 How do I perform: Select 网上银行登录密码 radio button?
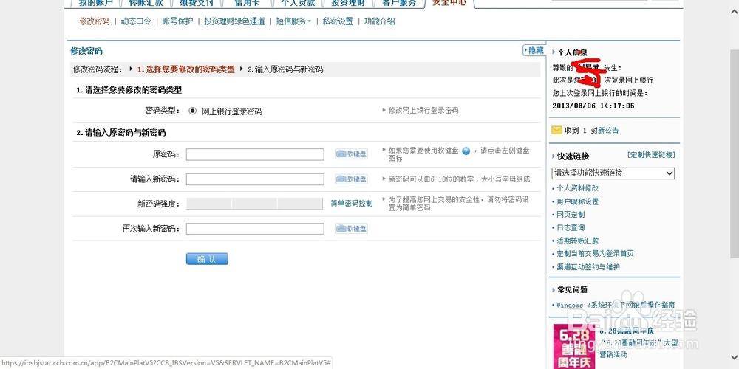click(192, 111)
